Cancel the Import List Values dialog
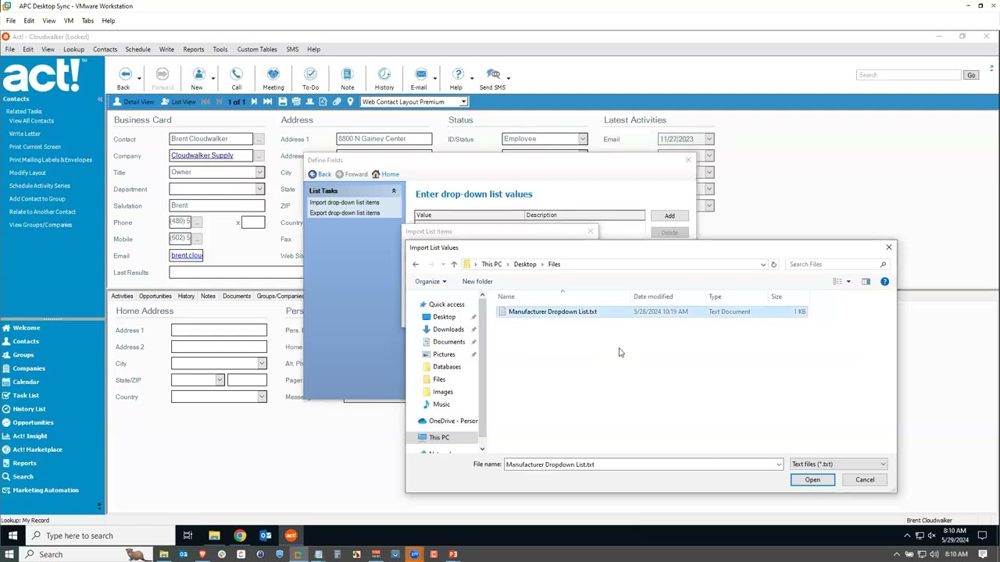1000x562 pixels. tap(865, 480)
